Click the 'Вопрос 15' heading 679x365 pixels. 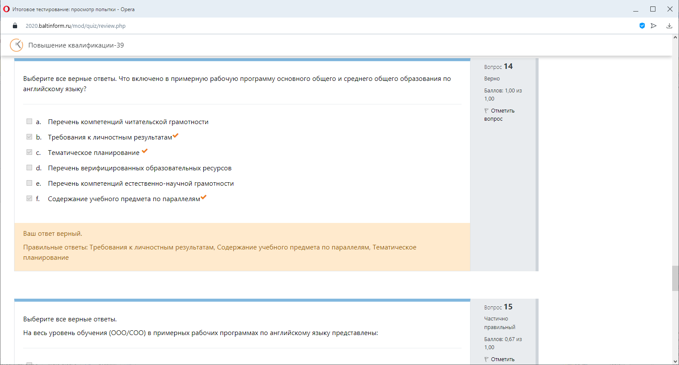click(x=498, y=307)
